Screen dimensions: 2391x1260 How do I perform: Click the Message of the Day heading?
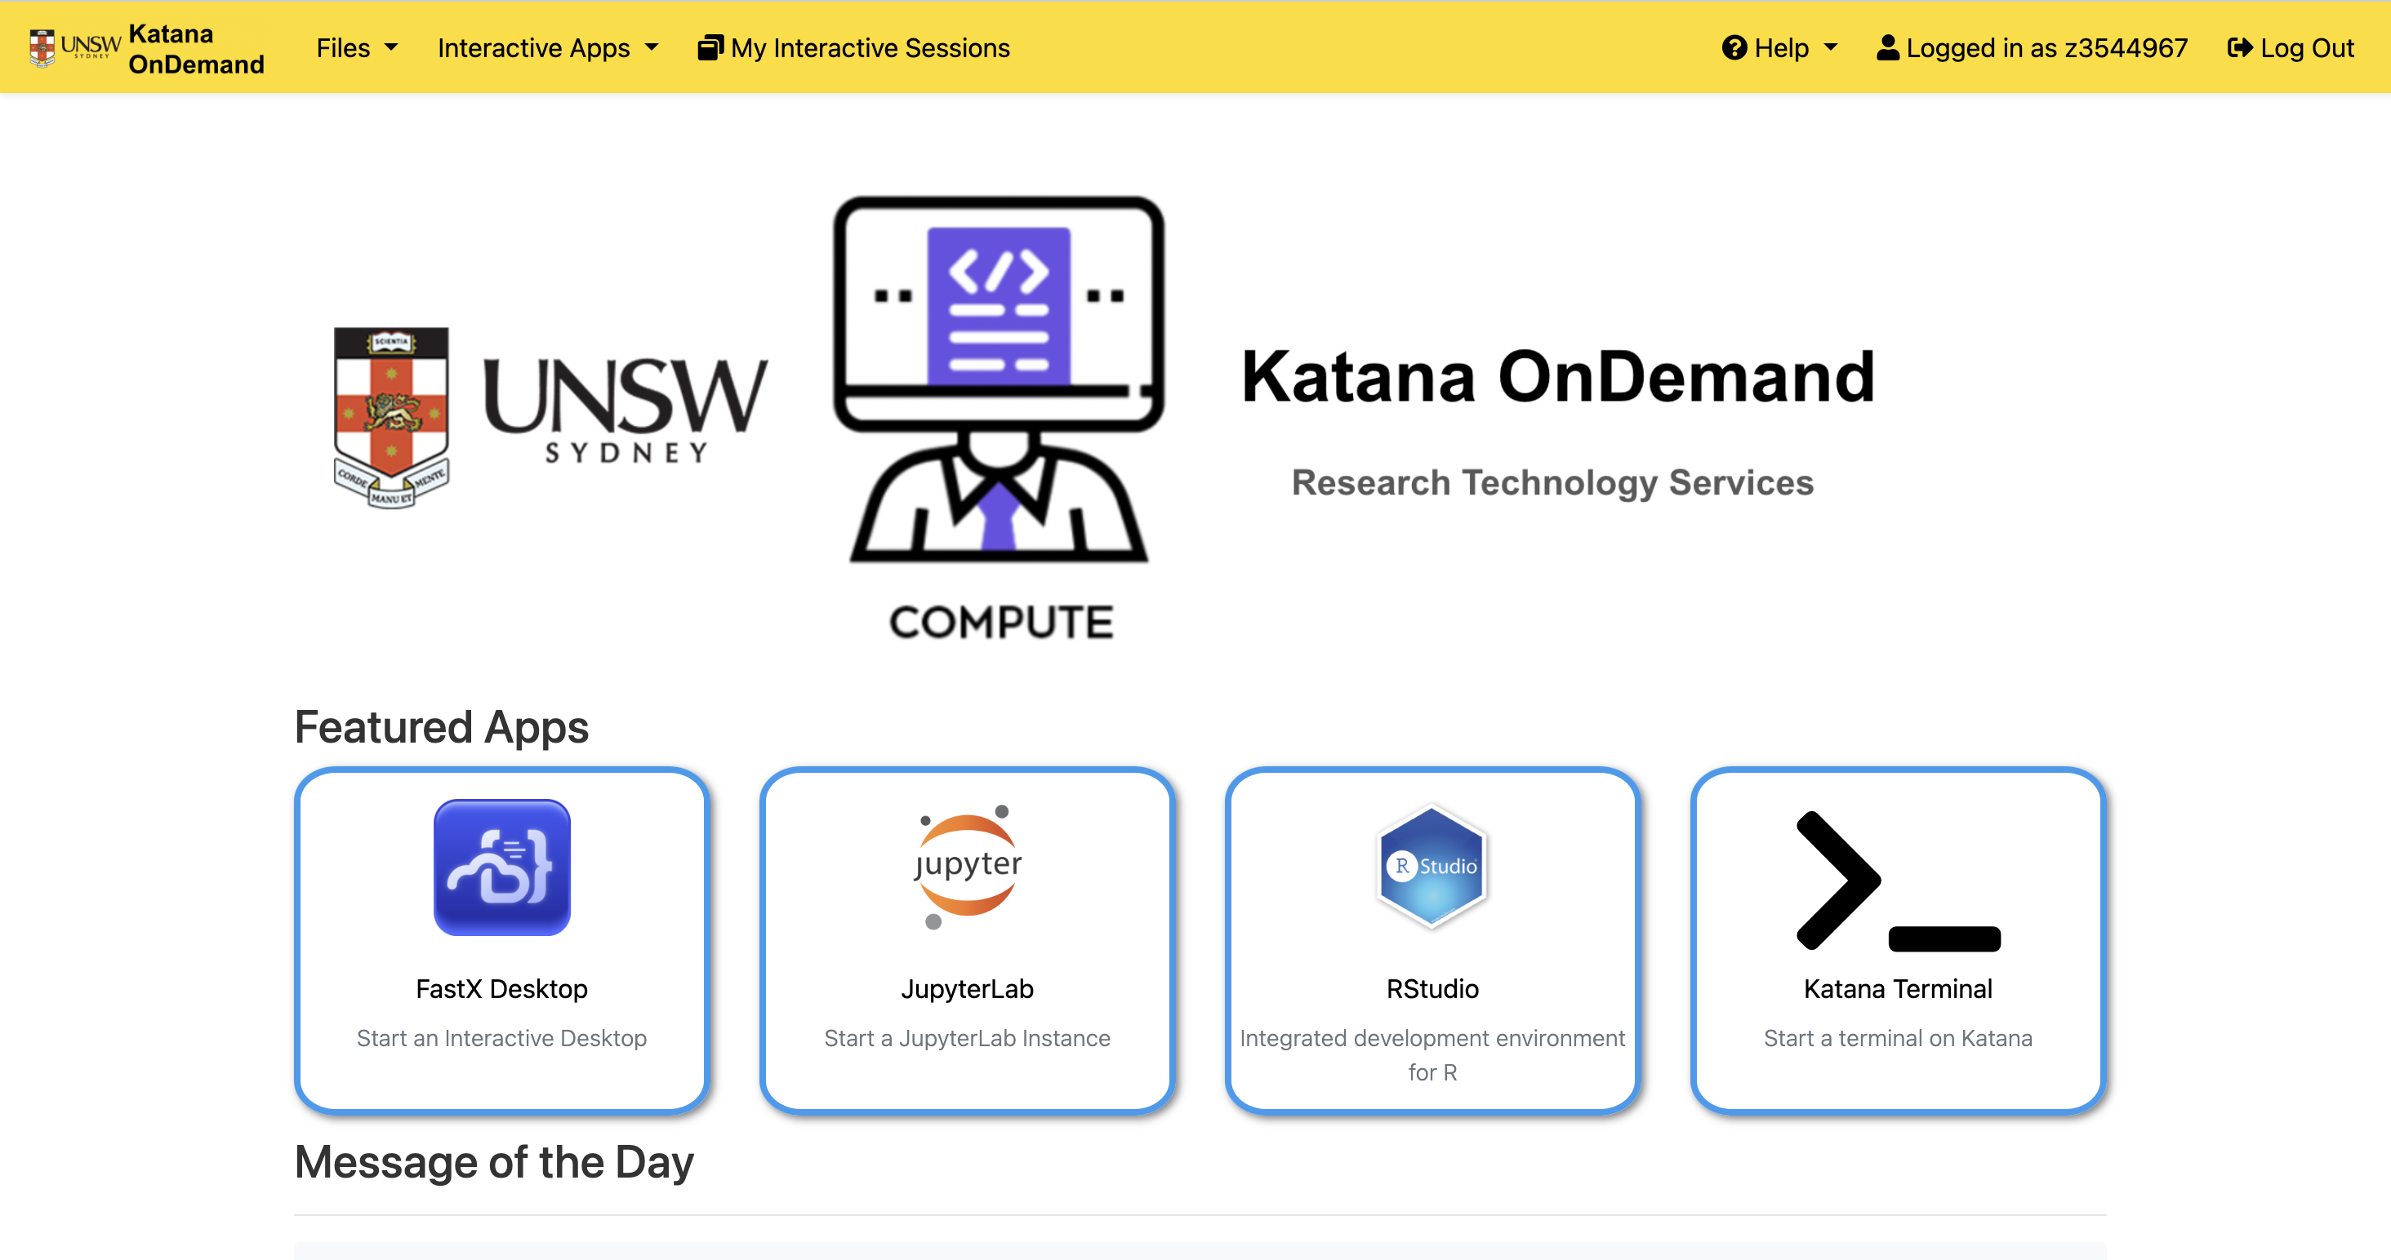[494, 1161]
